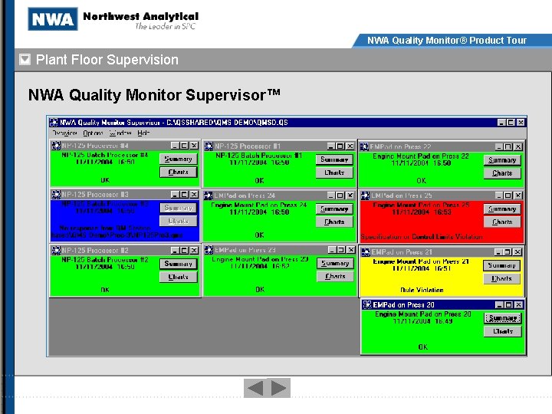Image resolution: width=552 pixels, height=414 pixels.
Task: Click the EMPad on Press 21 window icon
Action: pos(366,252)
